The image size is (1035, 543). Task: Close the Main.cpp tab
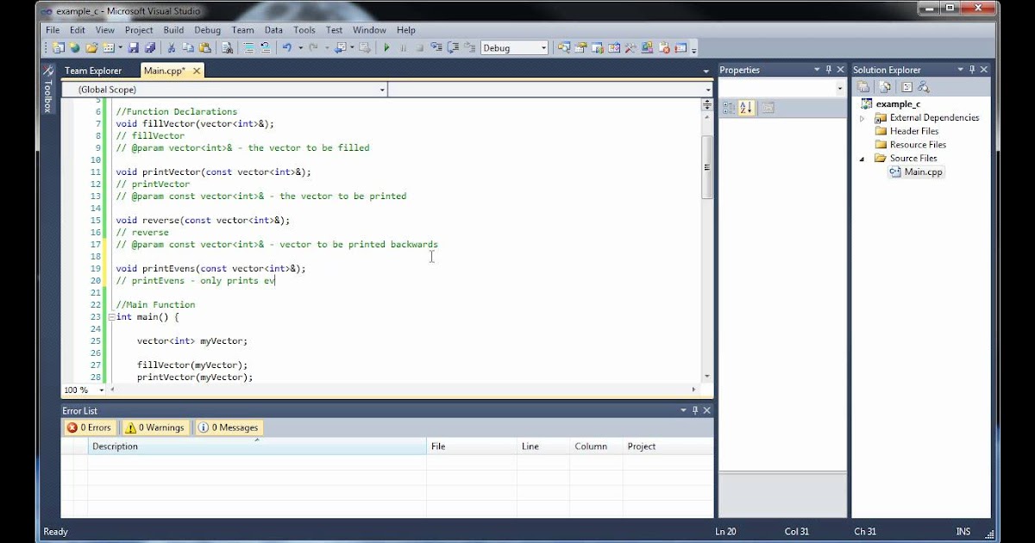pos(196,71)
